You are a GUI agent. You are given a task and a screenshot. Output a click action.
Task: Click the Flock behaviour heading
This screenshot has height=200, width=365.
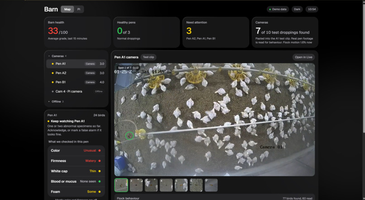coord(128,198)
